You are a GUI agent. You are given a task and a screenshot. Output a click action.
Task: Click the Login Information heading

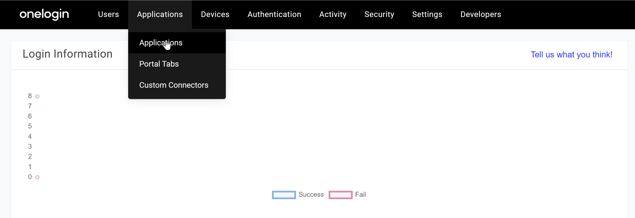(68, 54)
